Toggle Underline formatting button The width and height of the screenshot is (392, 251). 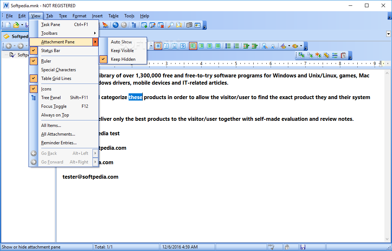pyautogui.click(x=175, y=46)
